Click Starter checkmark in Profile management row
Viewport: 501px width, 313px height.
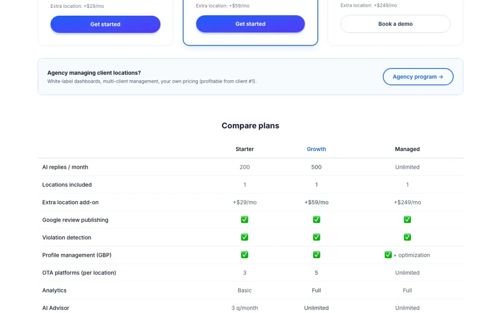click(x=245, y=255)
